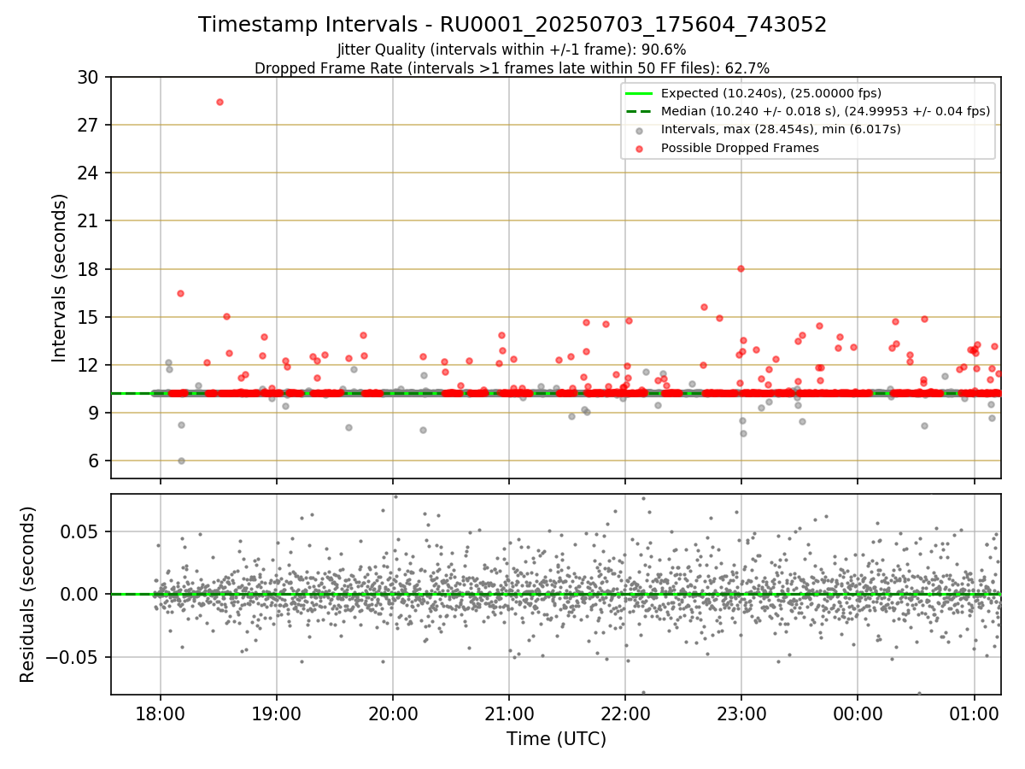This screenshot has height=769, width=1025.
Task: Click the '27' y-axis tick label
Action: (x=90, y=125)
